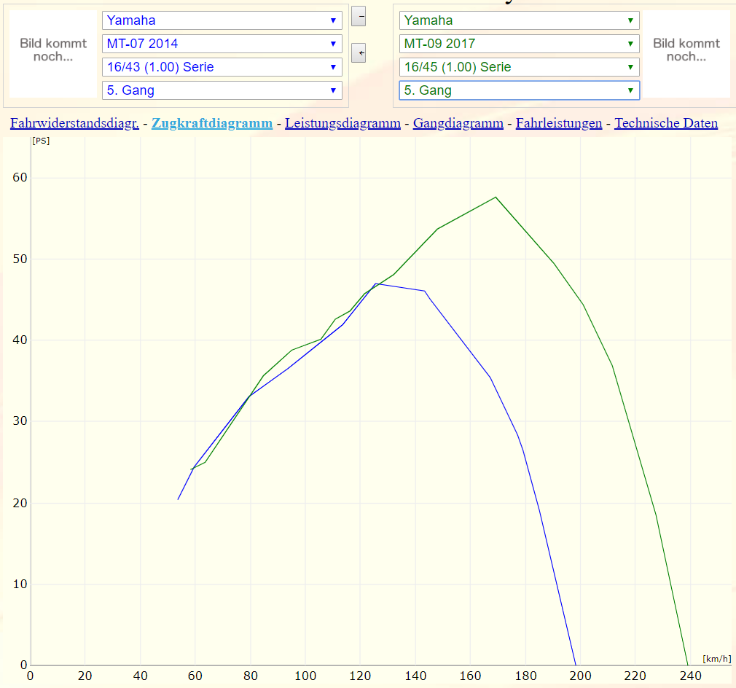Click the left 'Bild kommt noch...' image placeholder

pos(53,50)
